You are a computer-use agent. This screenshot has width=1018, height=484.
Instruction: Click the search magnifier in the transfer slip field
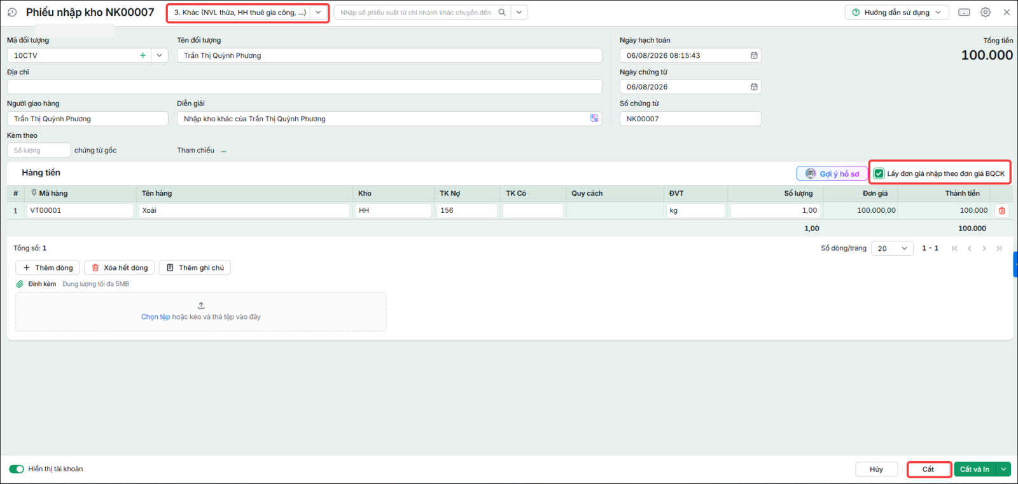502,12
